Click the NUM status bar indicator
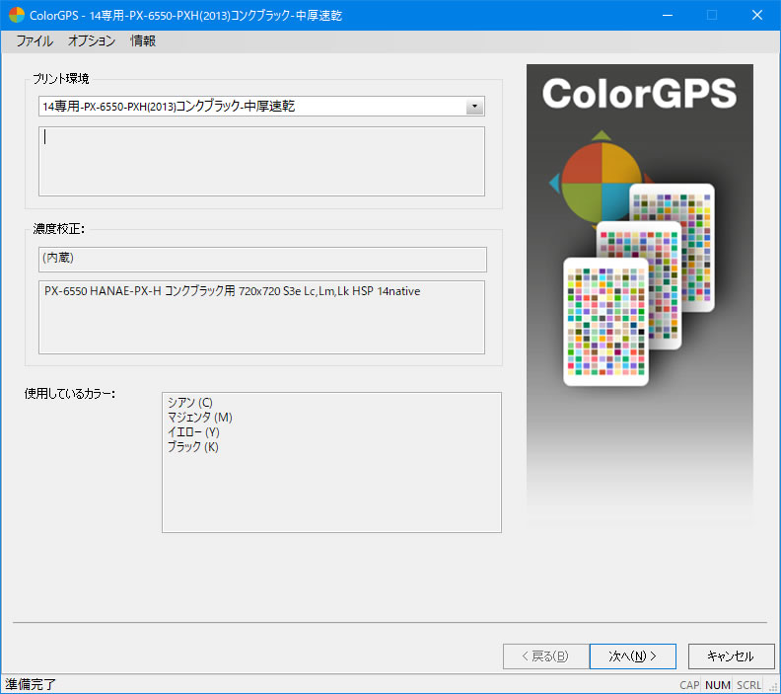Screen dimensions: 781x694 pyautogui.click(x=718, y=685)
